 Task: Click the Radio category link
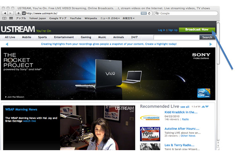tap(185, 119)
